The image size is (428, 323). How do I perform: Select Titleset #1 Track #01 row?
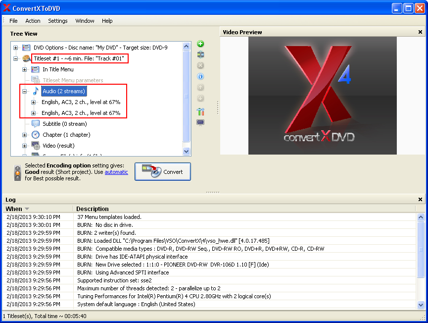(x=79, y=58)
